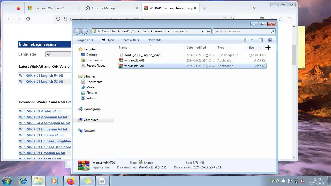Open the WinRAR 7.01 Bulgarian 64 bit link
331x186 pixels.
[x=43, y=129]
